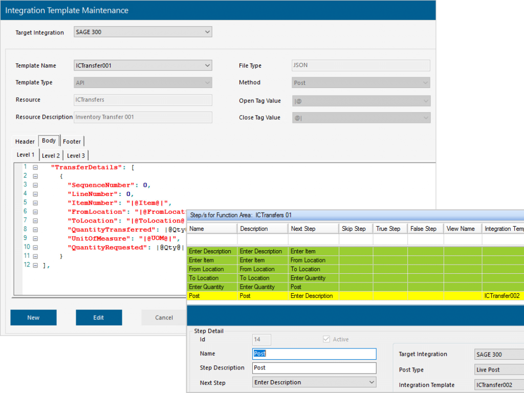
Task: Switch to the Level 2 tab
Action: coord(51,155)
